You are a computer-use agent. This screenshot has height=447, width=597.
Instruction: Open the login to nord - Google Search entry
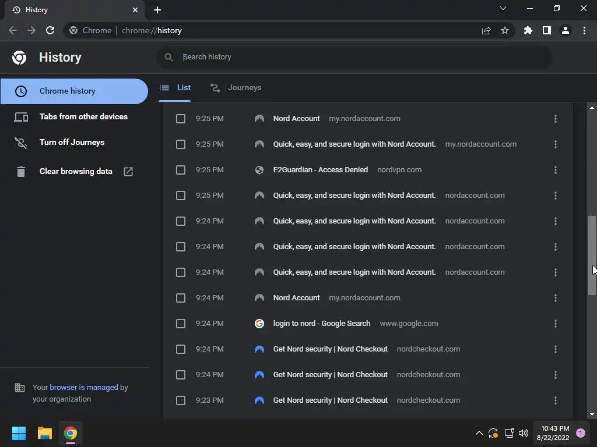coord(322,324)
